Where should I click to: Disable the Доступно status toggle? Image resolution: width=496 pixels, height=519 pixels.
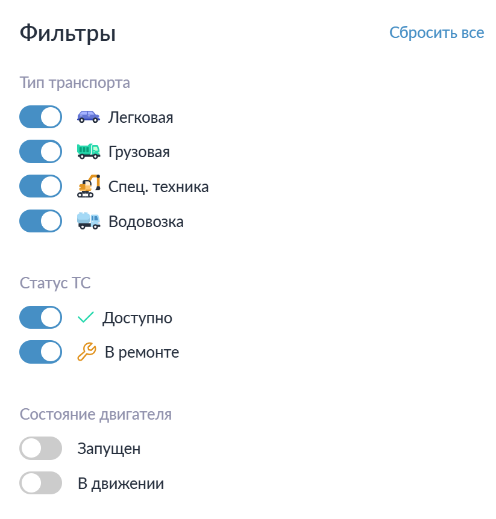click(41, 317)
